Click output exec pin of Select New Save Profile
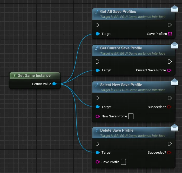The width and height of the screenshot is (182, 173). (170, 98)
